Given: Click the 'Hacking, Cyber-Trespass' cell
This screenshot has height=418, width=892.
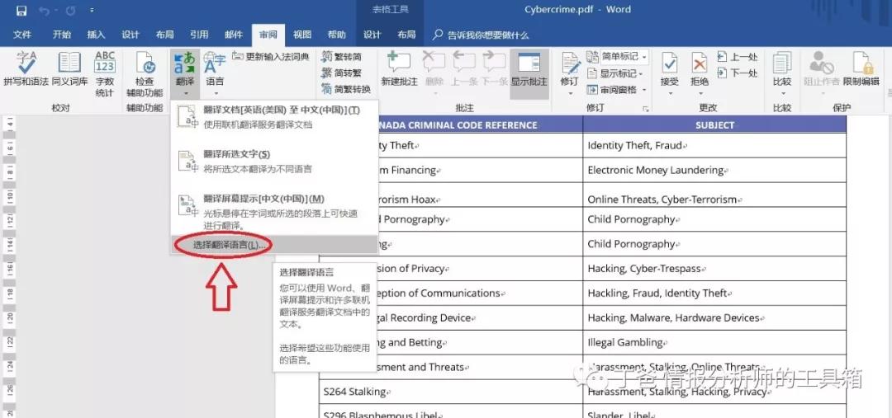Looking at the screenshot, I should (714, 269).
